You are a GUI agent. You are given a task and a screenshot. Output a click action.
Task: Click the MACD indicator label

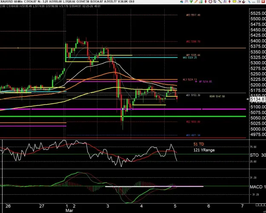pos(256,187)
